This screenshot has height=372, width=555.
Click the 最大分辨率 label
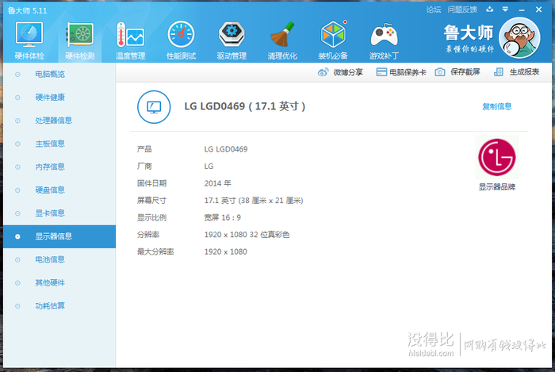pyautogui.click(x=155, y=252)
